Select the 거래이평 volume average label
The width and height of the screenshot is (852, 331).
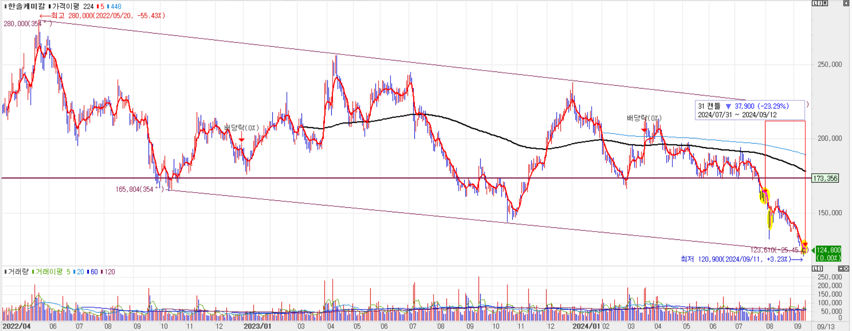click(x=49, y=271)
